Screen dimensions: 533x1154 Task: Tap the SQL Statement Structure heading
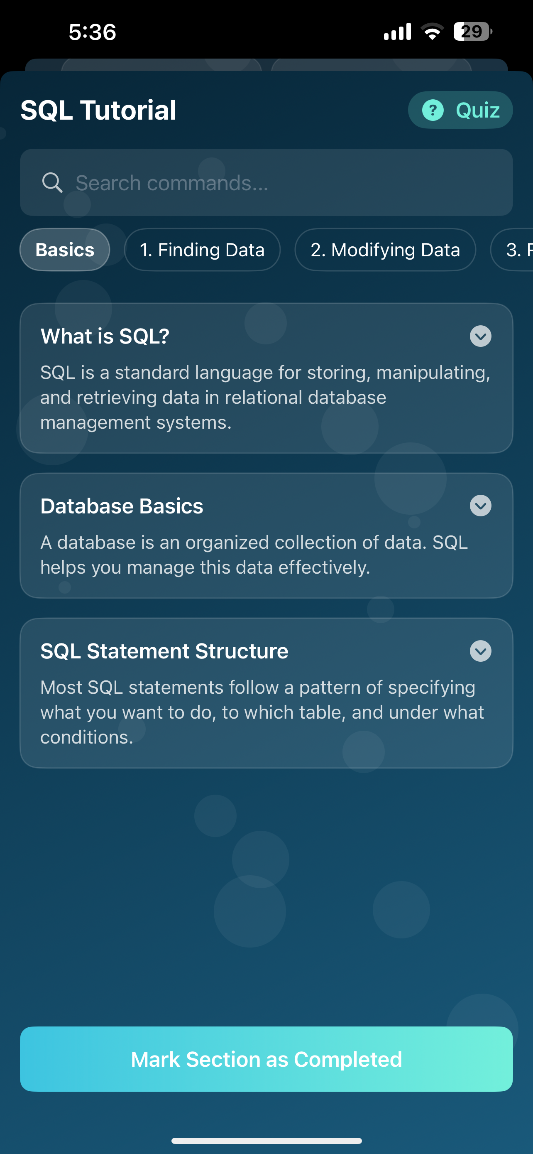click(164, 651)
